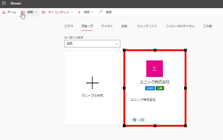Click the Stream title in header

pyautogui.click(x=16, y=3)
